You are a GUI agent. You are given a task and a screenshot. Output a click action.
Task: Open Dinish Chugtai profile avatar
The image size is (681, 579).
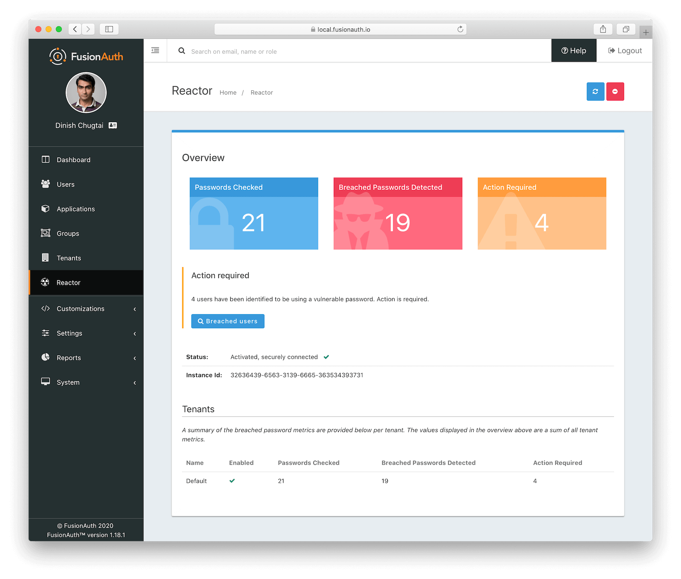tap(86, 92)
